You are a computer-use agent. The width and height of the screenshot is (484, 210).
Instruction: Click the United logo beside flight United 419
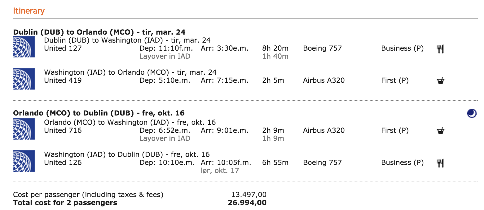point(24,79)
